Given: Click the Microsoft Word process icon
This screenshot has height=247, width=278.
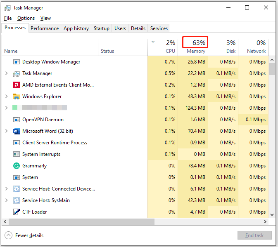Looking at the screenshot, I should [17, 131].
